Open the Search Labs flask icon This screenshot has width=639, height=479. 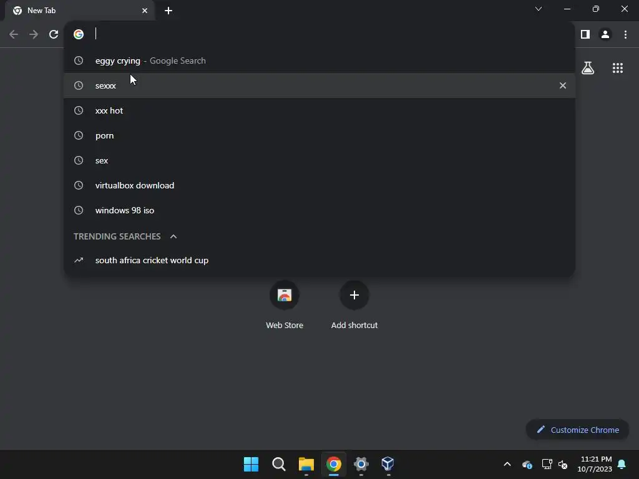[588, 68]
